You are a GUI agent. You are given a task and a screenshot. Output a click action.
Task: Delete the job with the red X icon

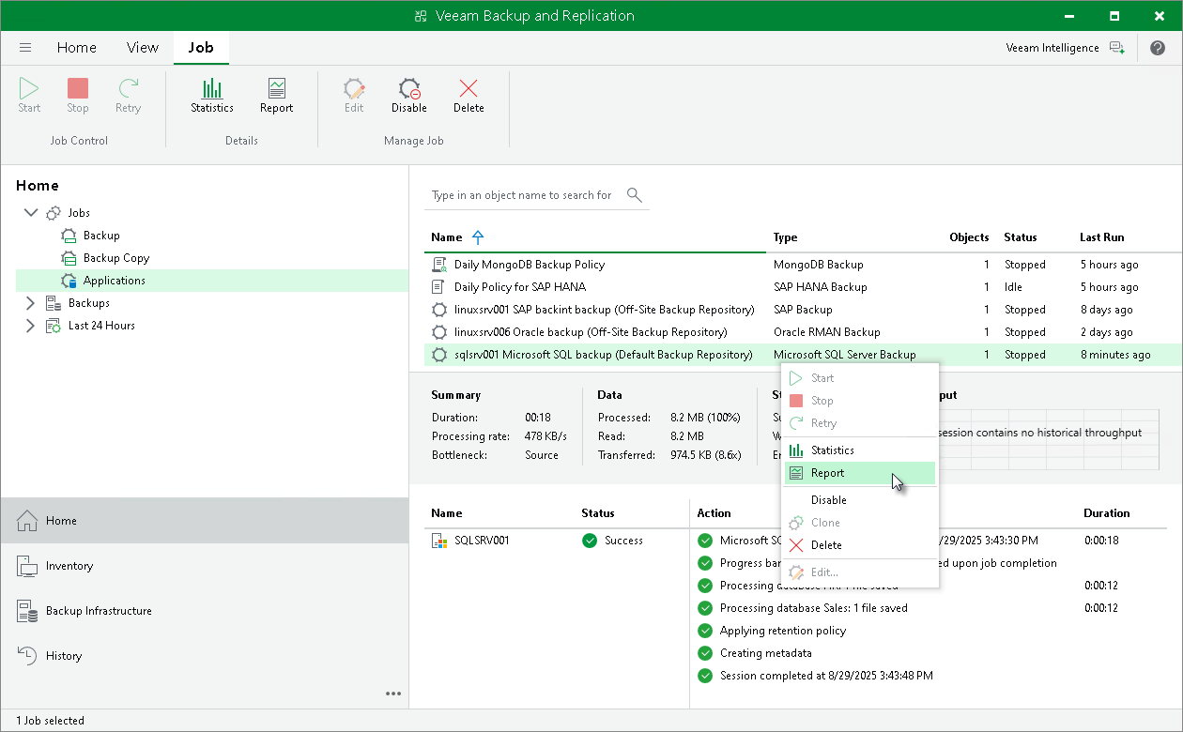[469, 94]
